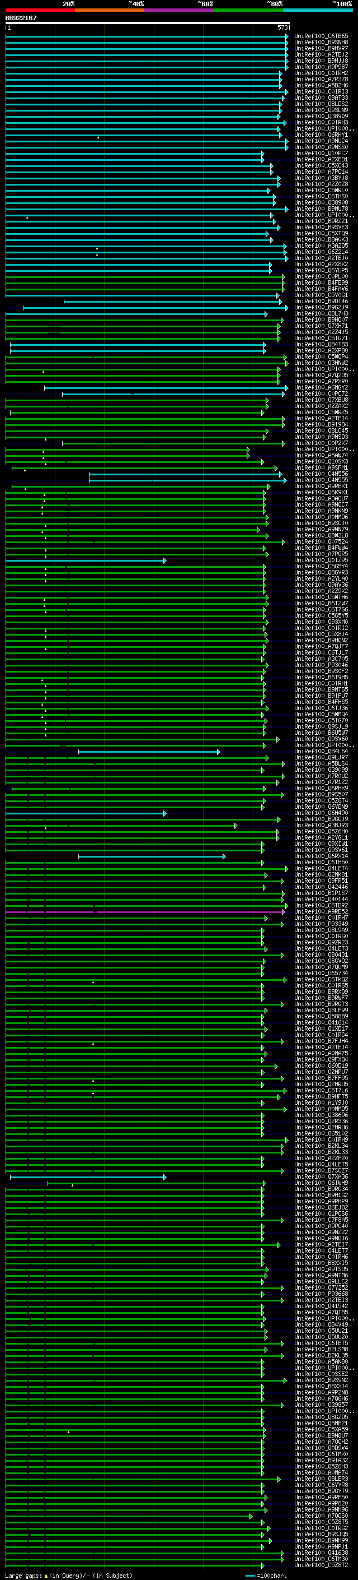Click the cyan ~100% identity legend bar
This screenshot has height=1580, width=358.
(318, 10)
